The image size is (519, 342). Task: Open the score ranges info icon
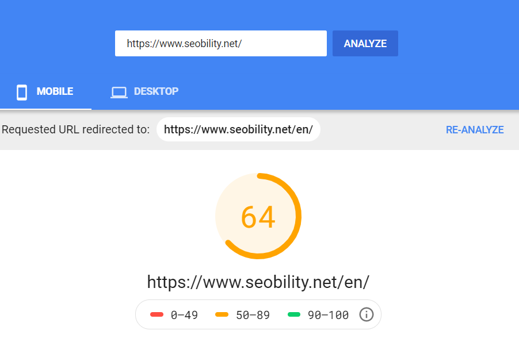(x=366, y=314)
